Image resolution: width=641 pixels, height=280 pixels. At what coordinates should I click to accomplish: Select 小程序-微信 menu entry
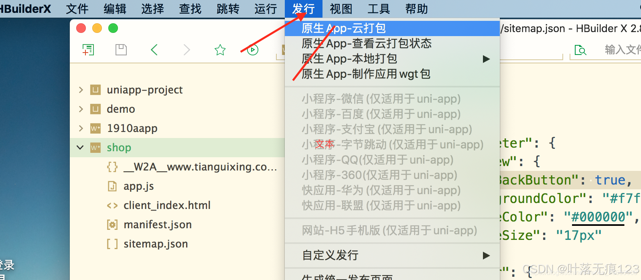[392, 99]
